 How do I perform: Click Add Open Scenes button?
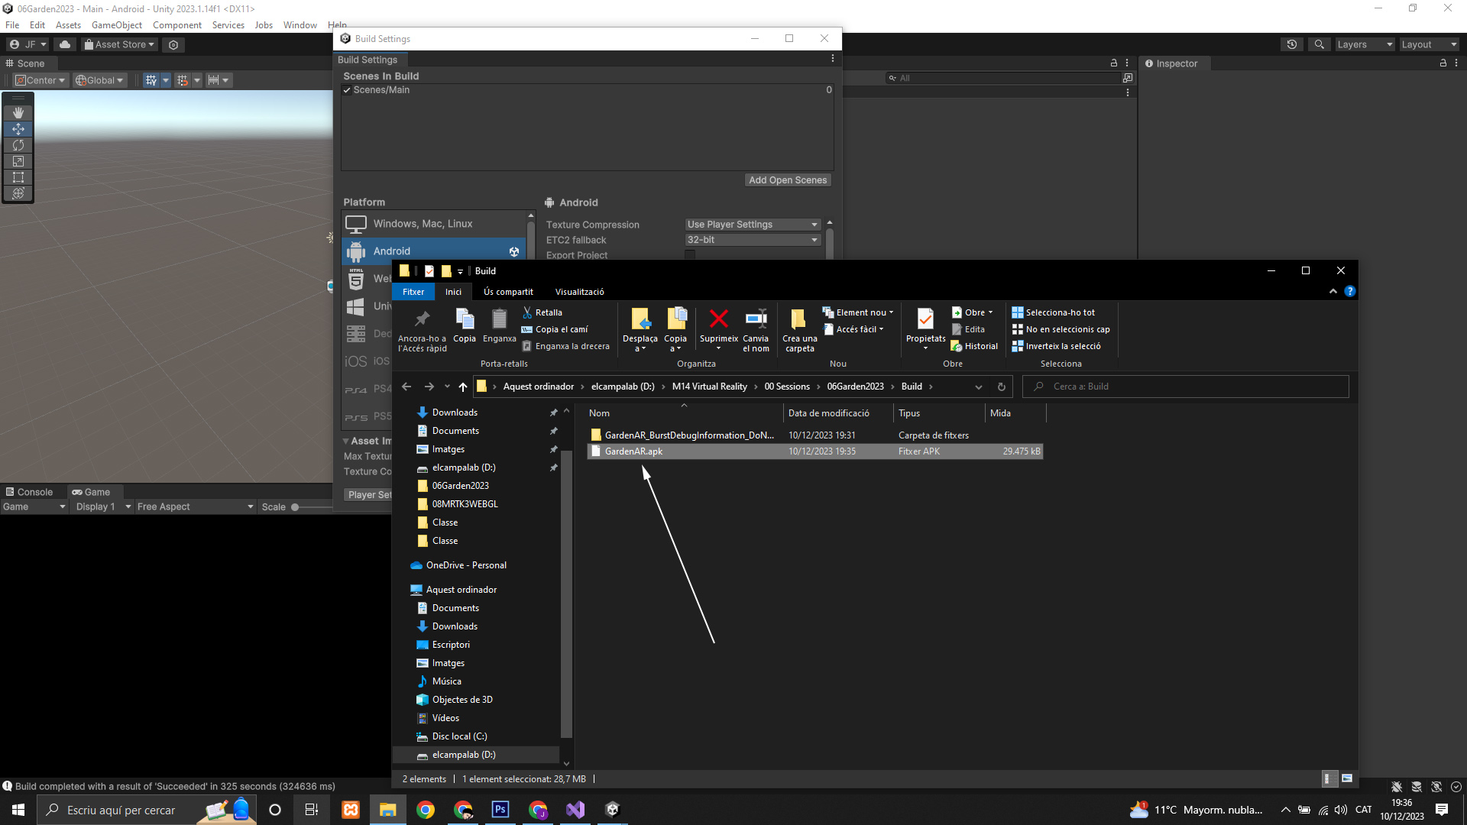point(787,180)
